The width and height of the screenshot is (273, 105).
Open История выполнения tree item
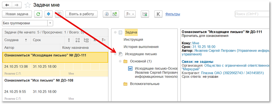(x=141, y=47)
